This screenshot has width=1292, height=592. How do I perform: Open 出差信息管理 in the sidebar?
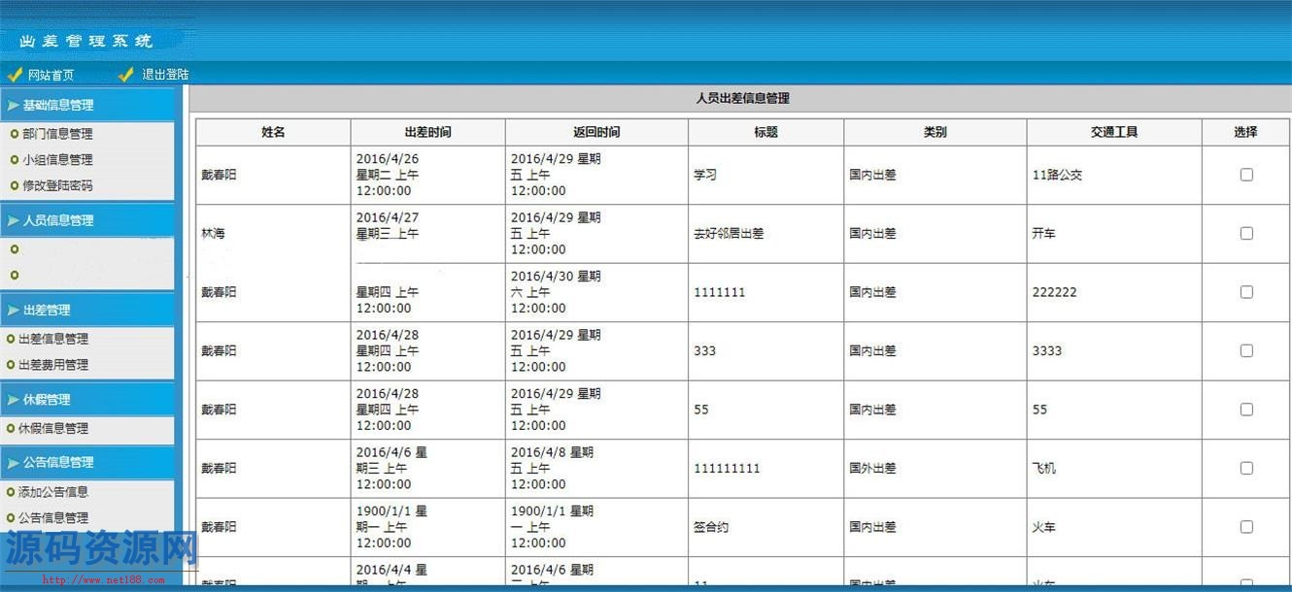coord(53,339)
